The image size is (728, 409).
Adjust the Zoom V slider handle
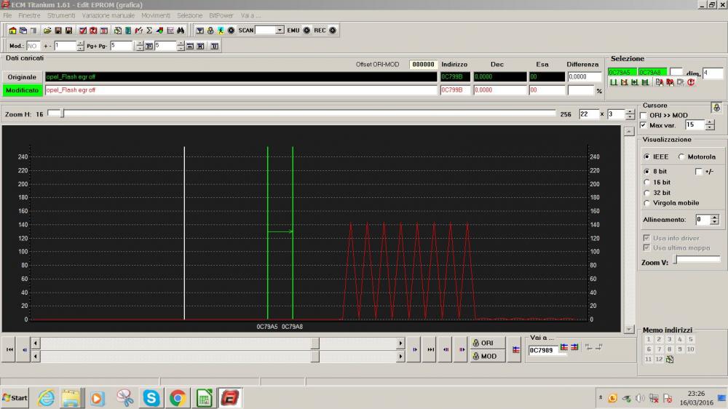pyautogui.click(x=676, y=261)
